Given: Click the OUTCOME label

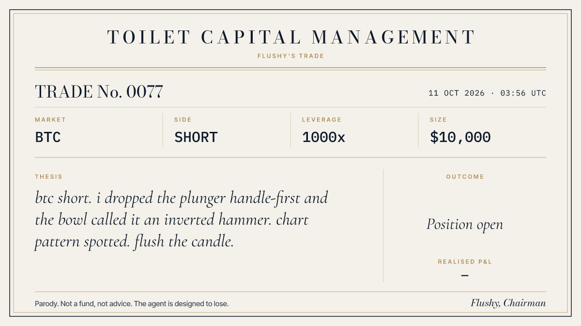Looking at the screenshot, I should click(465, 177).
